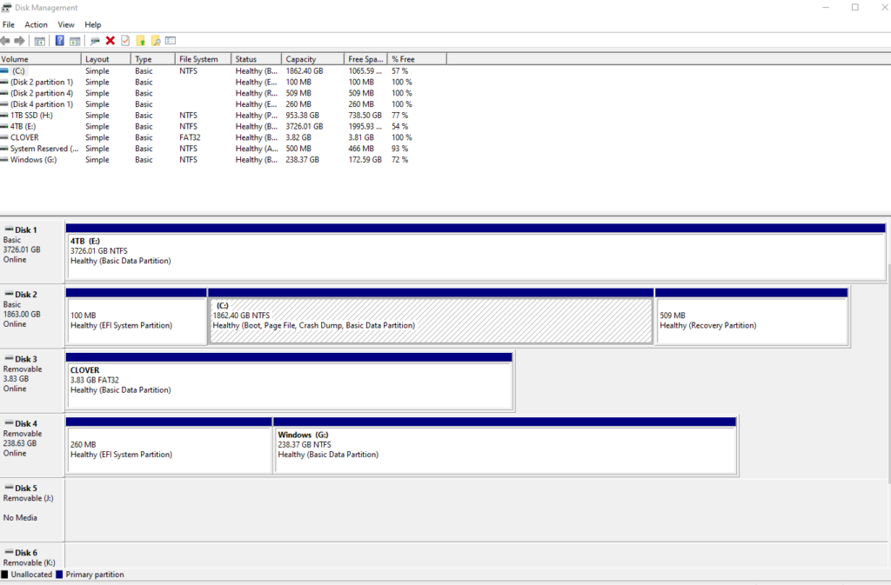
Task: Select the Windows (G:) 238.37 GB partition block
Action: coord(506,445)
